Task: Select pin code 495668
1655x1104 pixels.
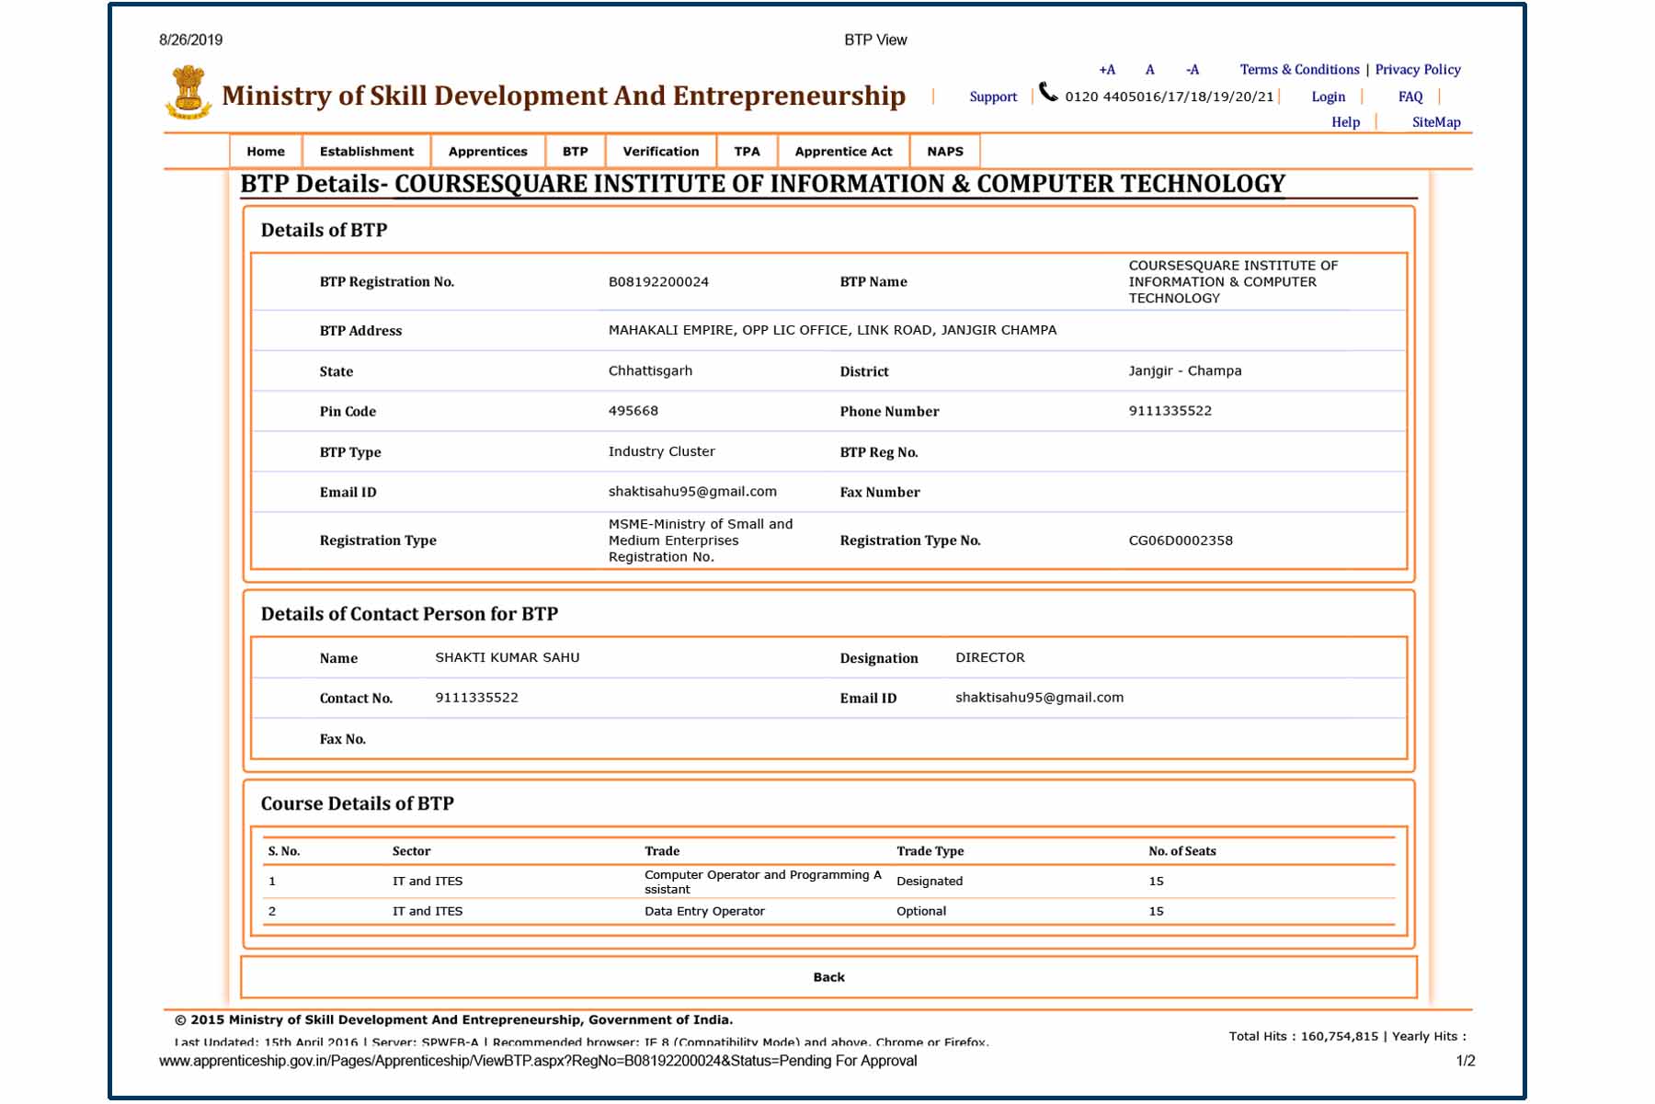Action: pyautogui.click(x=633, y=411)
